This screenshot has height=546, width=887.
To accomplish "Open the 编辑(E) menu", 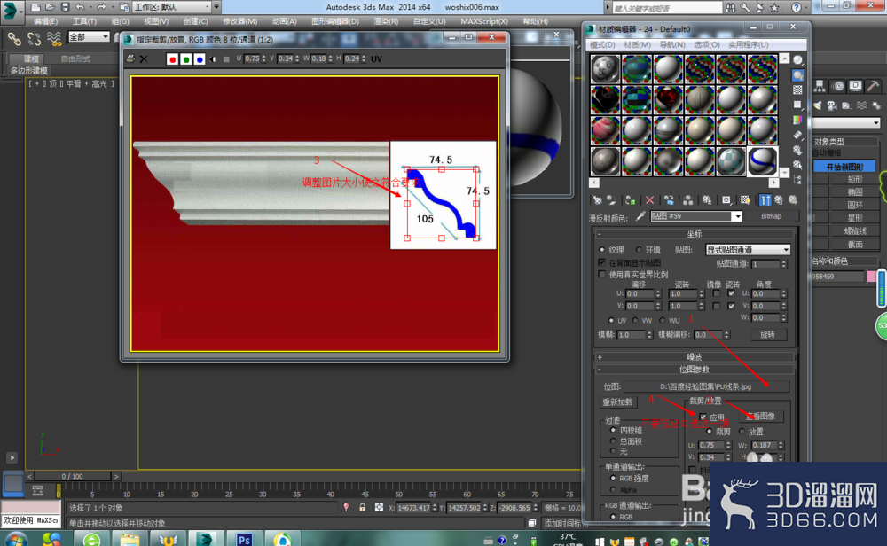I will tap(45, 21).
